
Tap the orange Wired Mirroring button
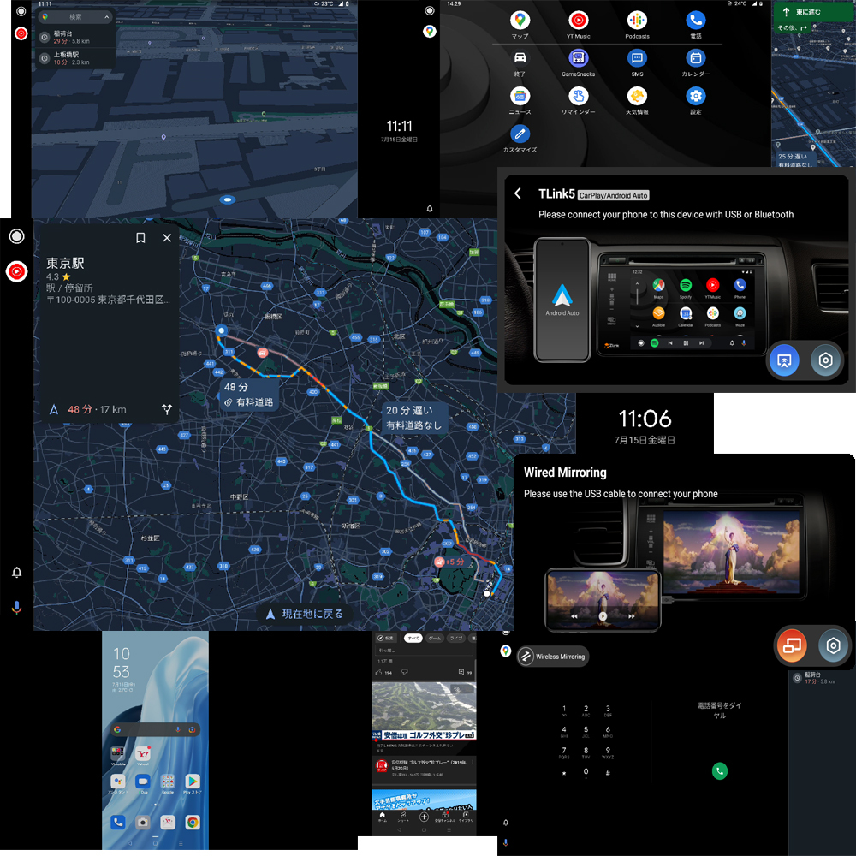pyautogui.click(x=791, y=645)
